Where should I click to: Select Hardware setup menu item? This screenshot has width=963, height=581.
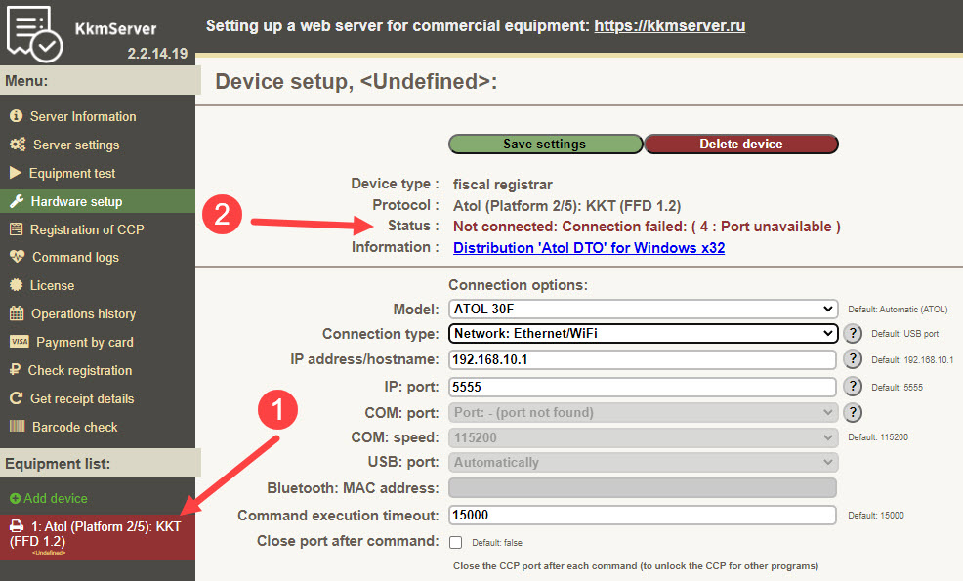[98, 201]
